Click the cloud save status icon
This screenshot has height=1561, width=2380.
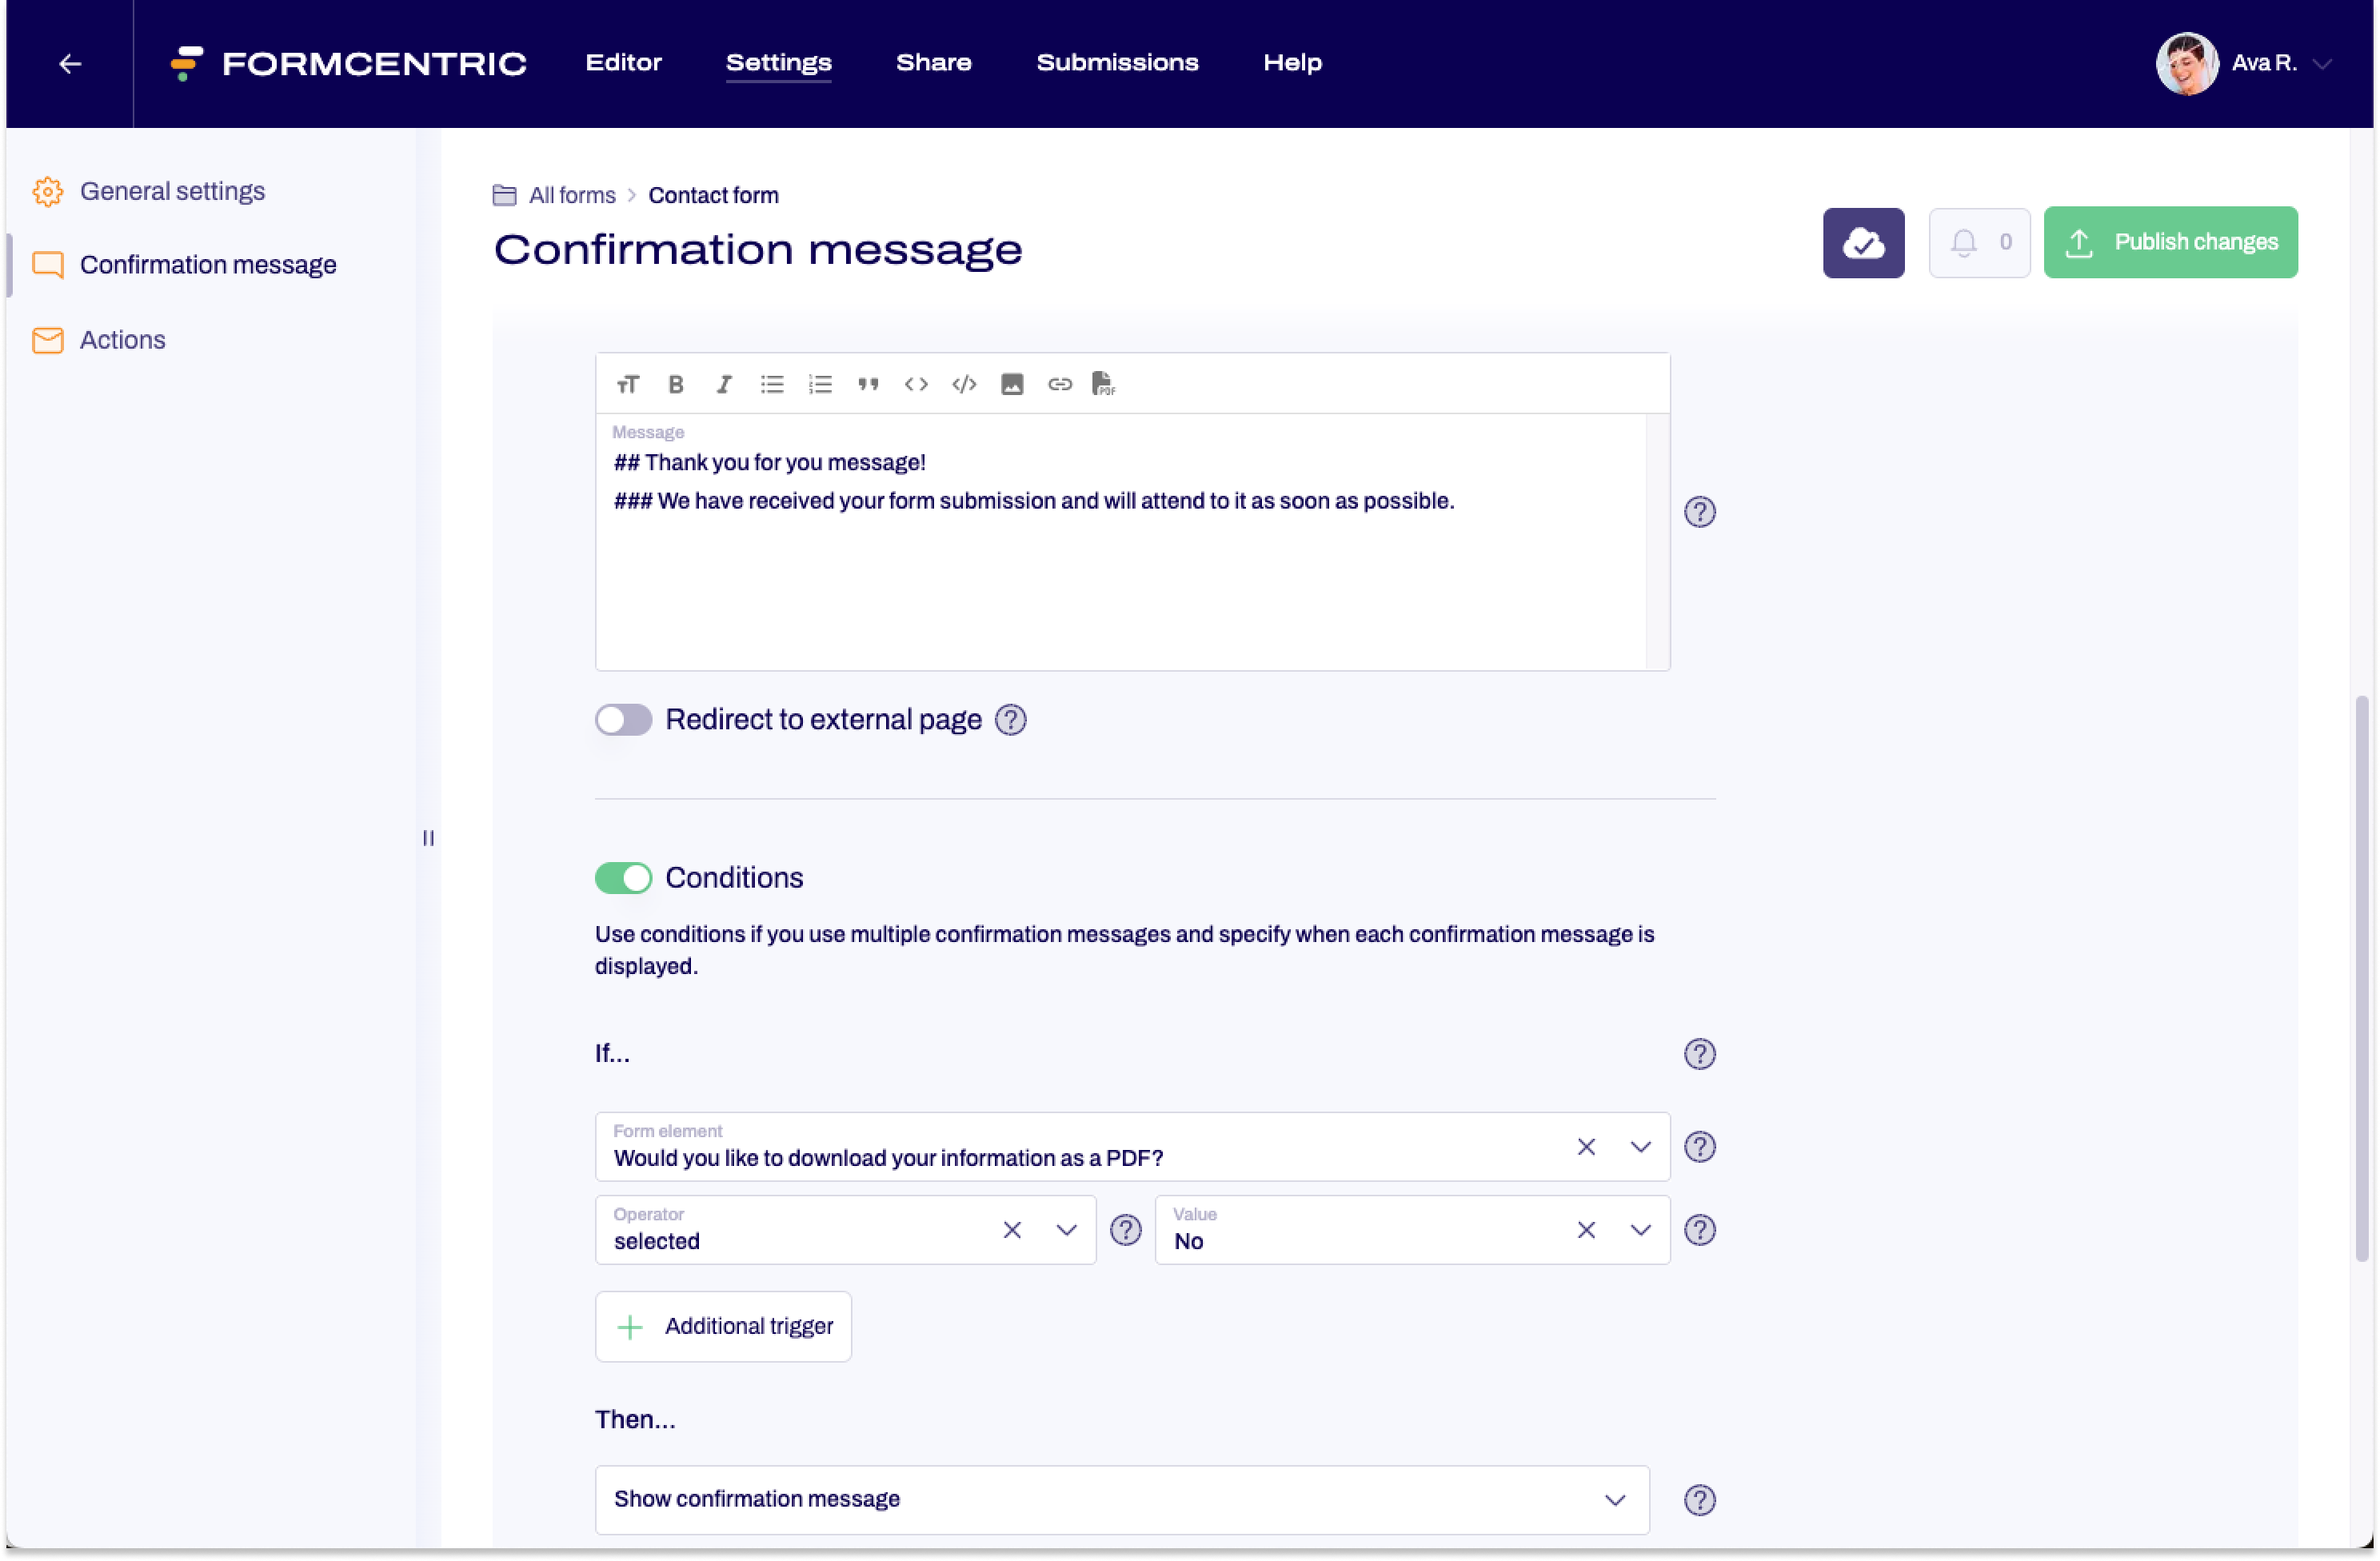pyautogui.click(x=1863, y=242)
